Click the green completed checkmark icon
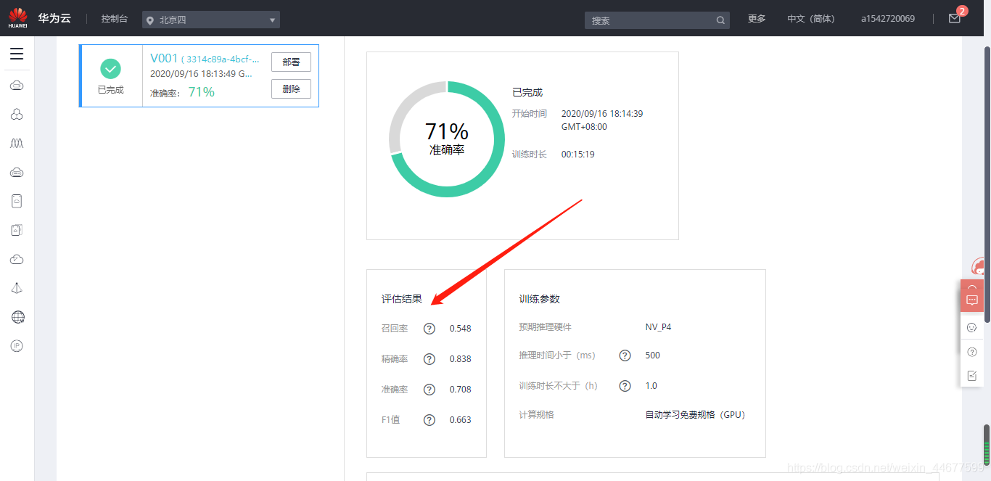The image size is (991, 481). coord(110,69)
